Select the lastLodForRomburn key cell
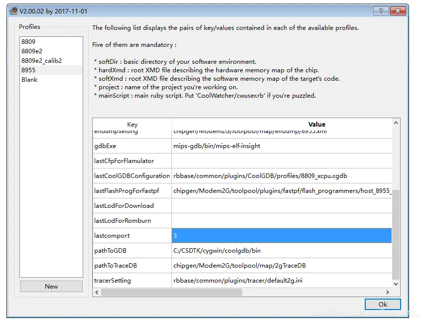Screen dimensions: 424x322 [x=132, y=220]
